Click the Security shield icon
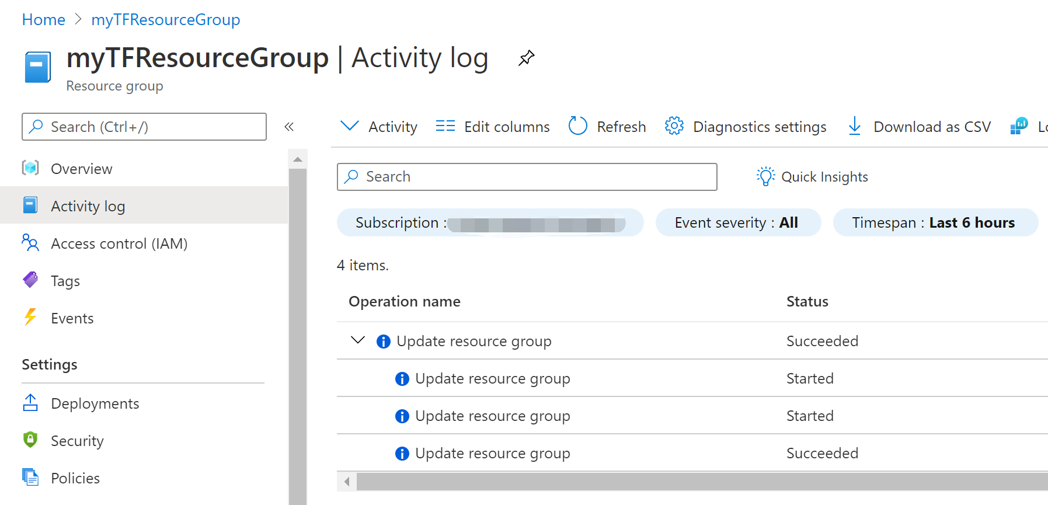1048x505 pixels. pos(30,440)
